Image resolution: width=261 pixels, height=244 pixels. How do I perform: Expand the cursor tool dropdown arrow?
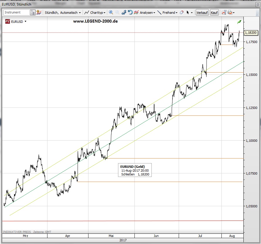(192, 13)
